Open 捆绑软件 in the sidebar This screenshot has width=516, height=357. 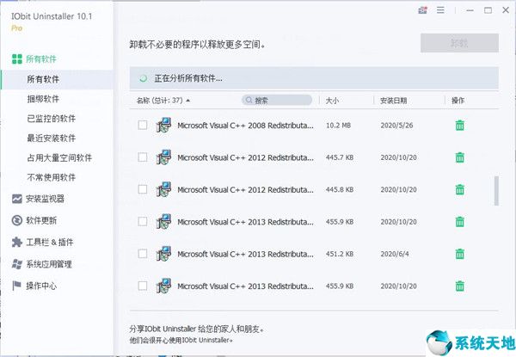pos(43,99)
